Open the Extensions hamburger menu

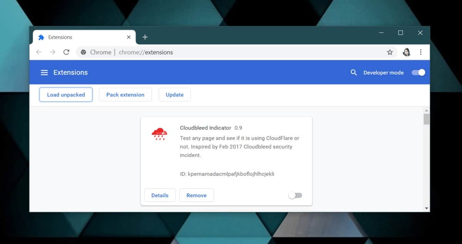point(44,72)
